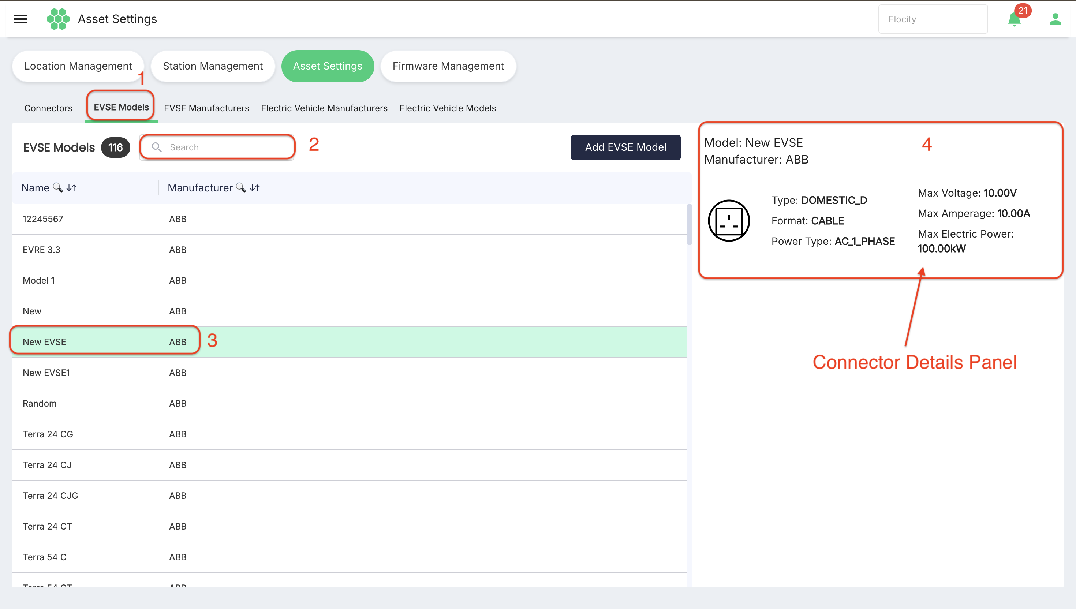
Task: Select the Asset Settings pill tab
Action: click(x=328, y=66)
